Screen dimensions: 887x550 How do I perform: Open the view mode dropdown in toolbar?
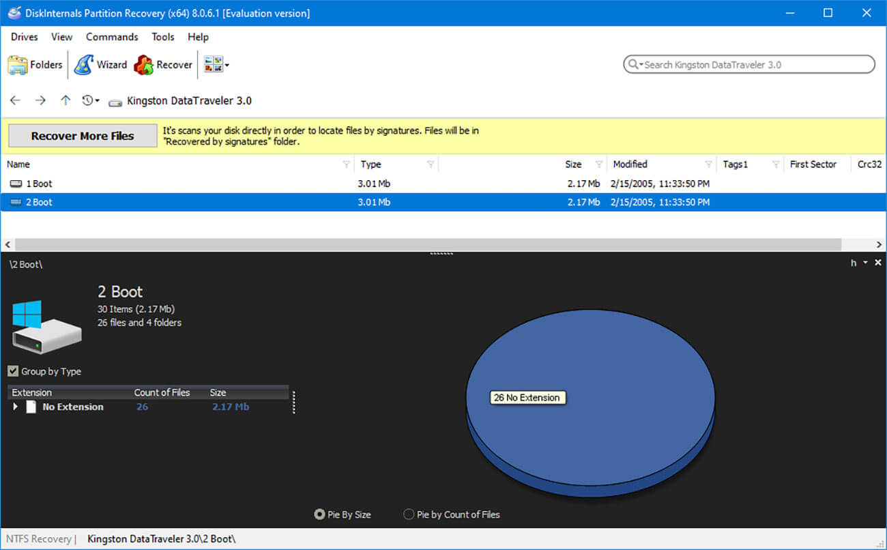point(216,65)
